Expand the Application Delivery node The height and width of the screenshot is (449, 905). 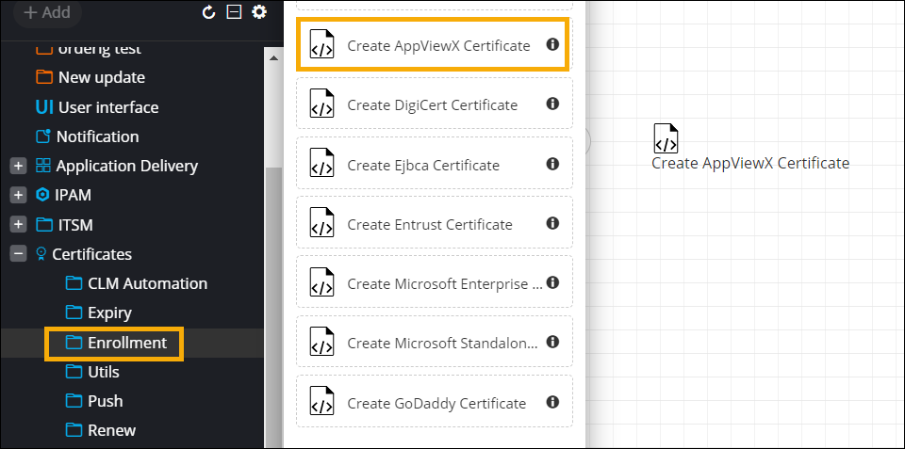(x=19, y=166)
